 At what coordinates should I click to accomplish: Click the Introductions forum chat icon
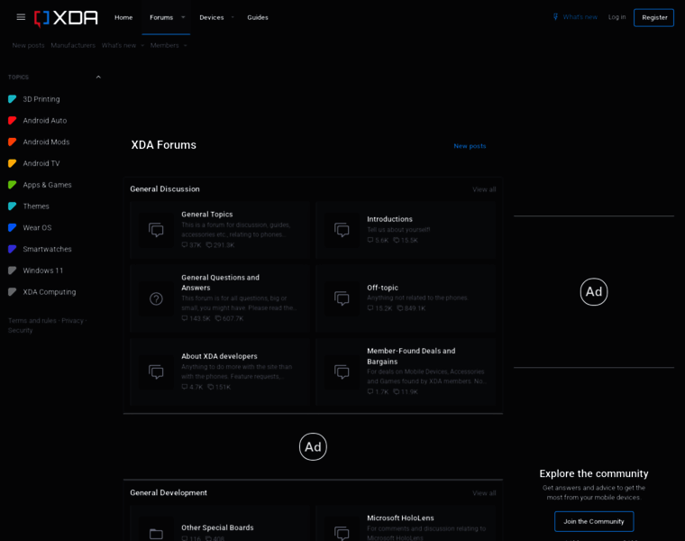click(342, 230)
